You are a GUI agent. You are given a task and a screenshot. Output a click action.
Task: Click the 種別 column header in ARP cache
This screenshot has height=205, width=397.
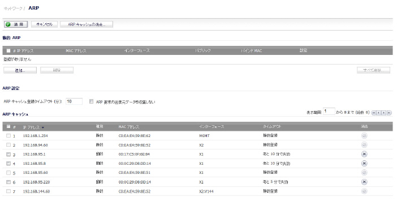pos(100,126)
